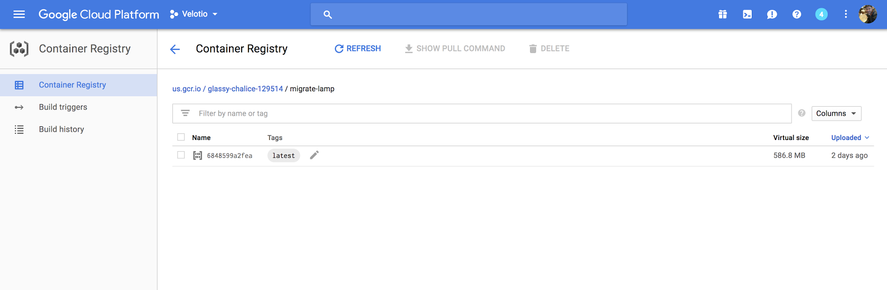This screenshot has width=887, height=290.
Task: Open the Columns dropdown
Action: 836,113
